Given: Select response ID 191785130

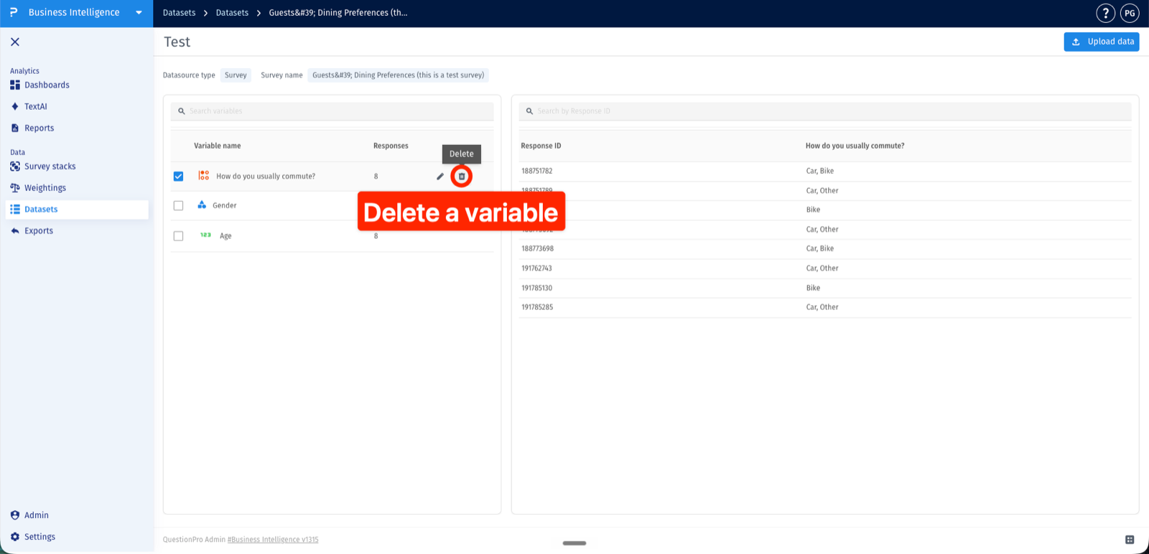Looking at the screenshot, I should (536, 288).
